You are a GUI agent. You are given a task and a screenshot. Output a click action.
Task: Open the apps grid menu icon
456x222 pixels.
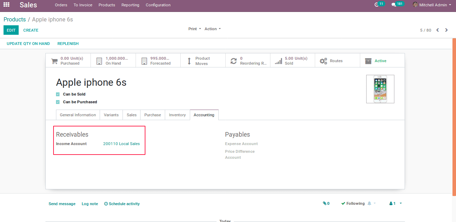click(6, 5)
